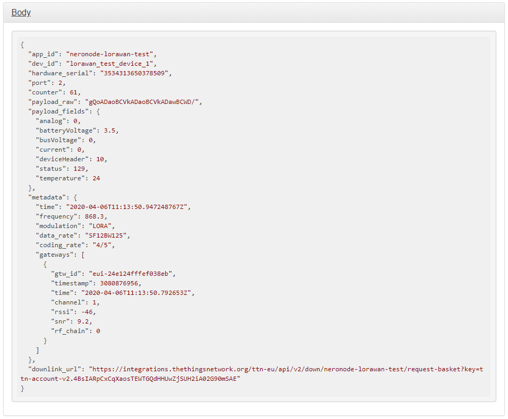Select the payload_raw value "gQoADaoBCVkADaoBCVkADawBCWD/"
The image size is (508, 419).
point(142,102)
